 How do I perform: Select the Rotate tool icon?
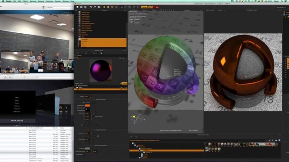(126, 7)
